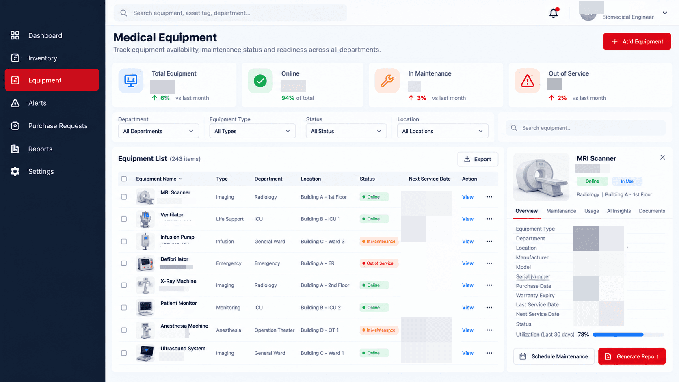Viewport: 679px width, 382px height.
Task: Click the Reports chart icon in sidebar
Action: 15,149
